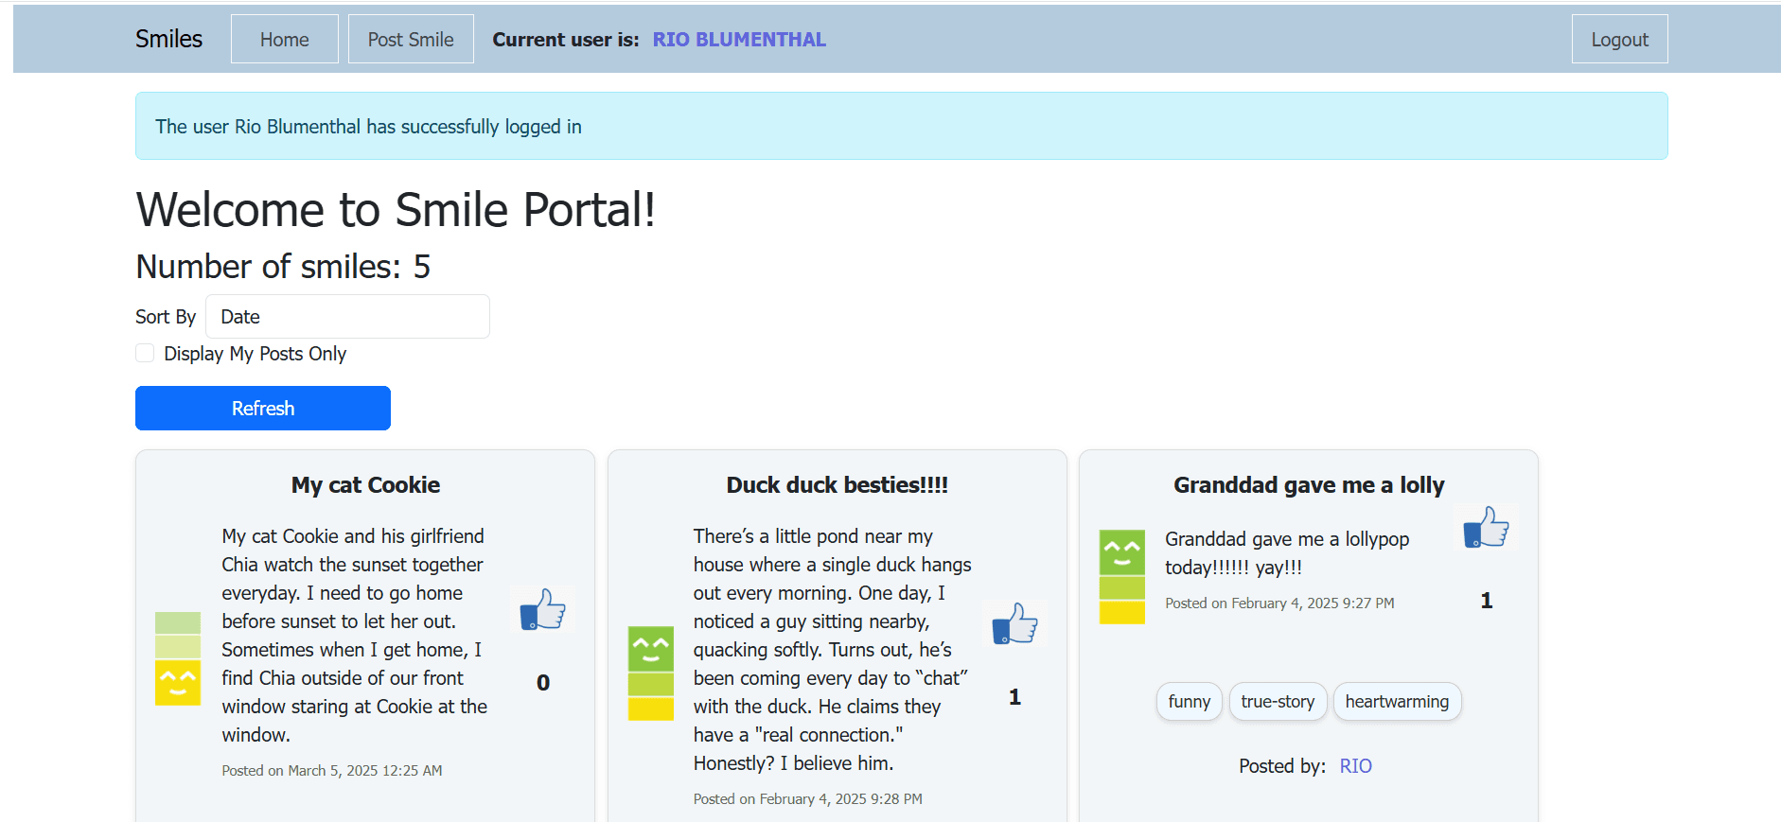Select the heartwarming tag

coord(1397,702)
